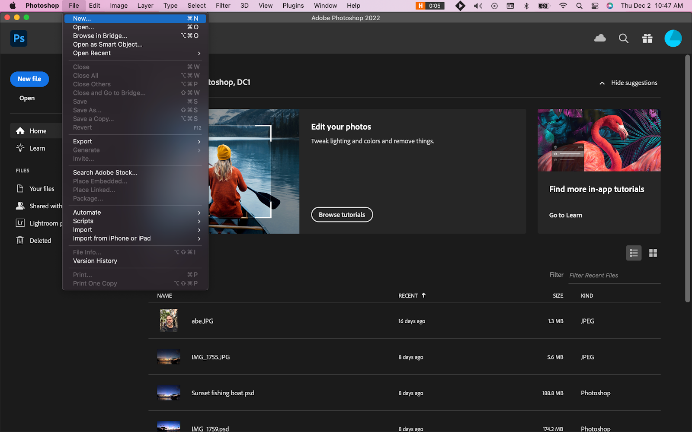The width and height of the screenshot is (692, 432).
Task: Open the What's New gift icon
Action: coord(647,38)
